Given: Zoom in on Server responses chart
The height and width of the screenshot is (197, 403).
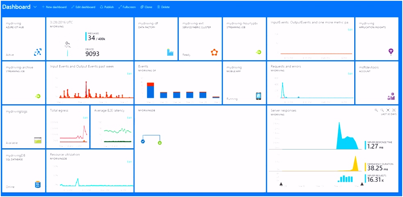Looking at the screenshot, I should (376, 110).
